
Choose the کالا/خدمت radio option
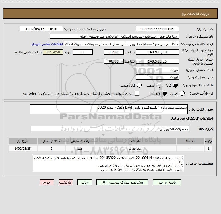[x=139, y=85]
